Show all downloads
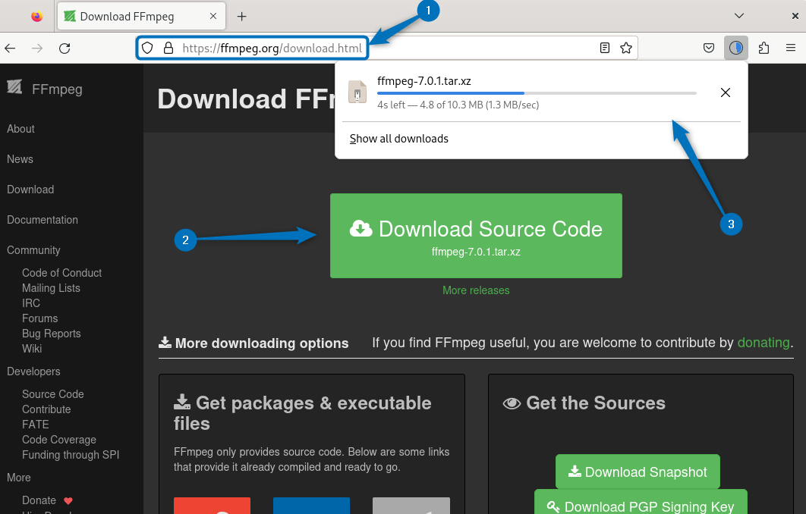806x514 pixels. [398, 138]
